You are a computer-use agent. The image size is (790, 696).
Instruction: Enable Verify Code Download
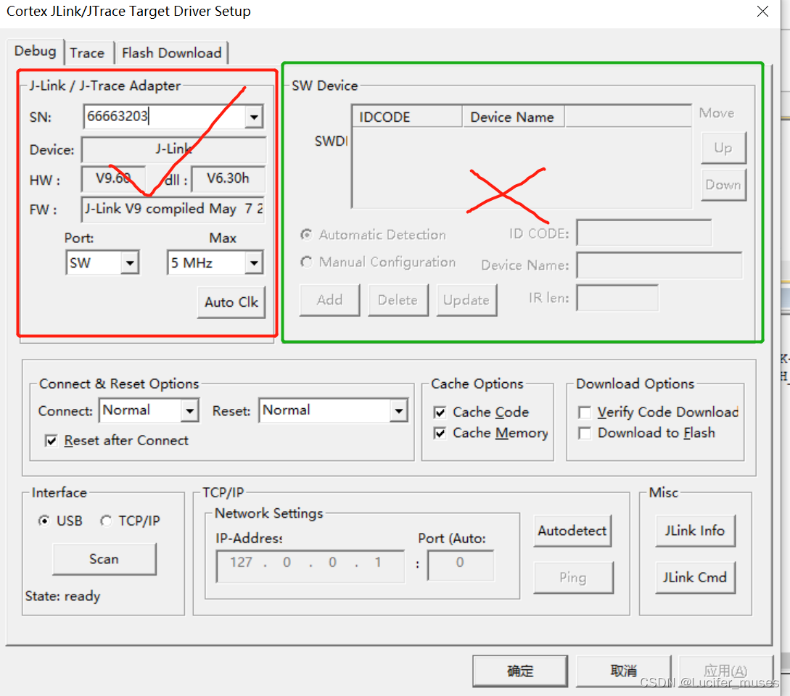coord(585,412)
